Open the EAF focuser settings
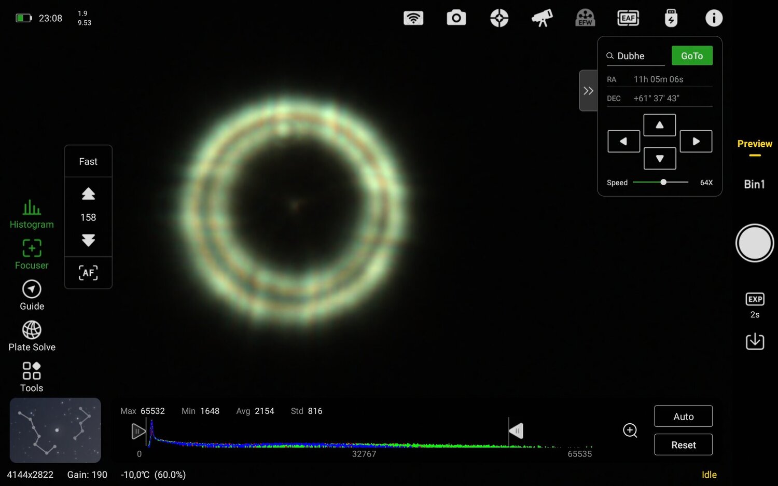The height and width of the screenshot is (486, 778). [x=628, y=18]
